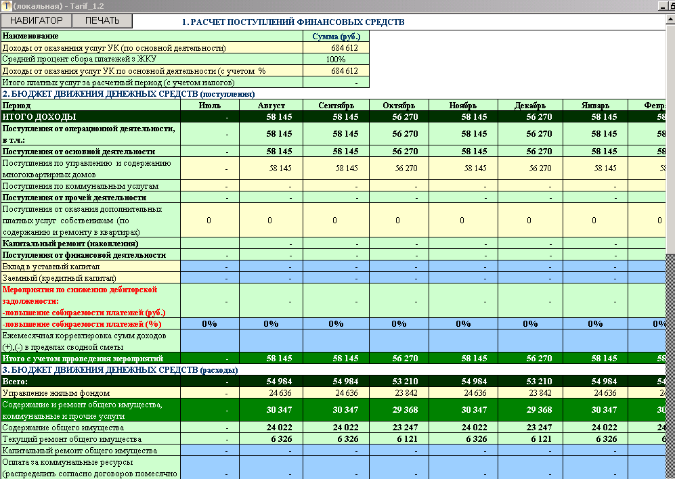This screenshot has width=675, height=479.
Task: Select label "Средний процент сбора платежей з ЖКУ"
Action: (79, 60)
